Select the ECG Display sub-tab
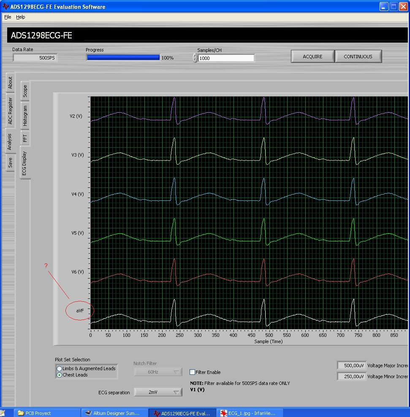Image resolution: width=410 pixels, height=417 pixels. pos(24,163)
